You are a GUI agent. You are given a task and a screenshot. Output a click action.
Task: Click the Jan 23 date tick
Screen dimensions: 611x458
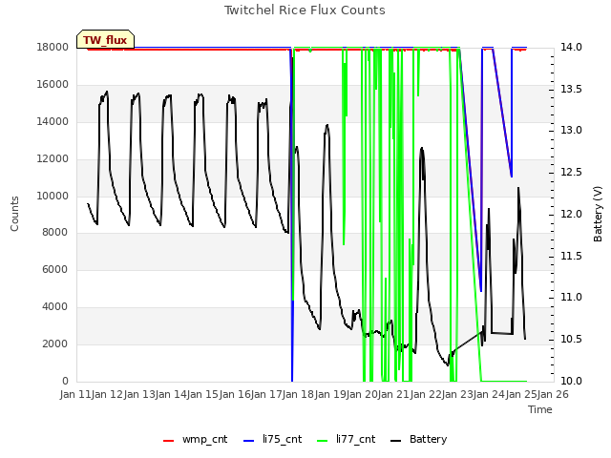tap(457, 394)
